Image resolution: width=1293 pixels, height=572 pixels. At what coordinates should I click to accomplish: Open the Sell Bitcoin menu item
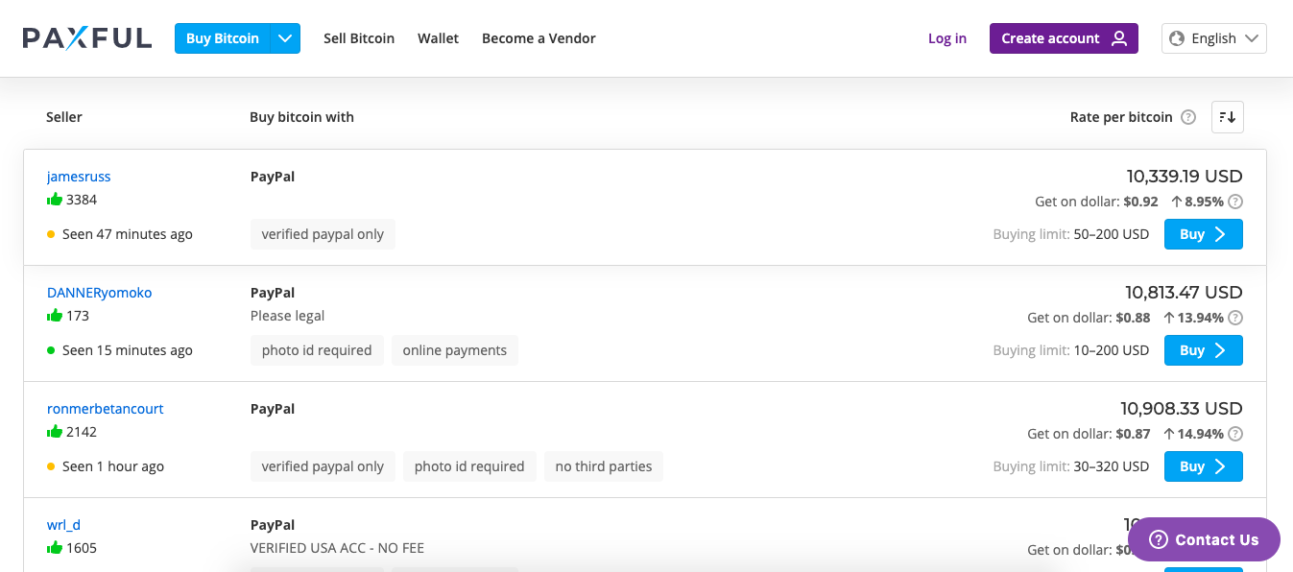coord(359,38)
